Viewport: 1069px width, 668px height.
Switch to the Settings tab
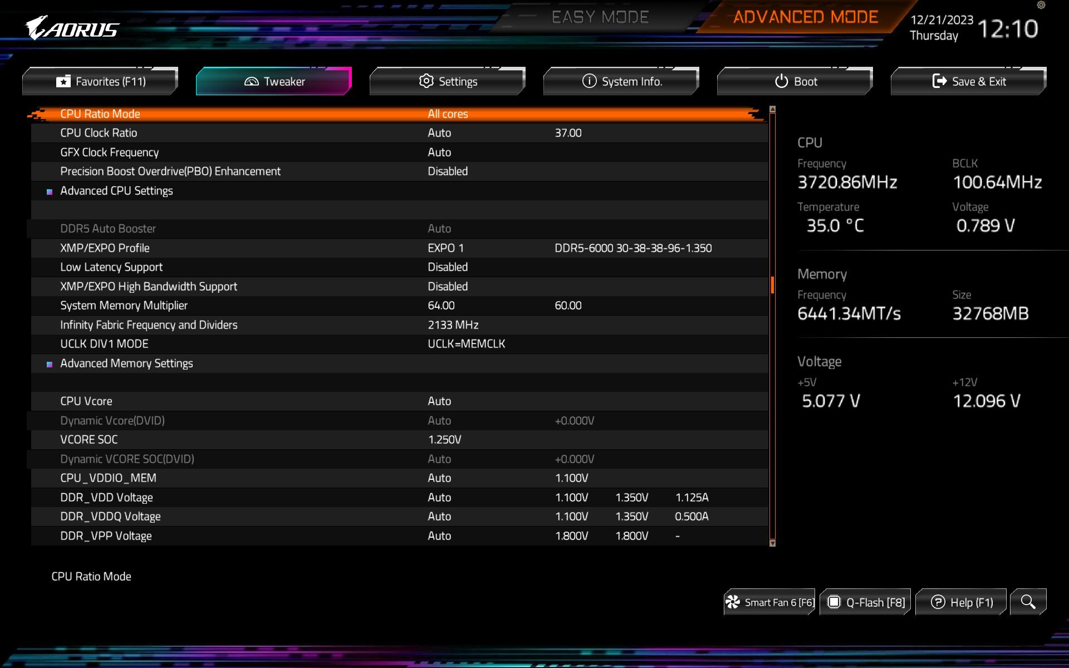(x=448, y=81)
